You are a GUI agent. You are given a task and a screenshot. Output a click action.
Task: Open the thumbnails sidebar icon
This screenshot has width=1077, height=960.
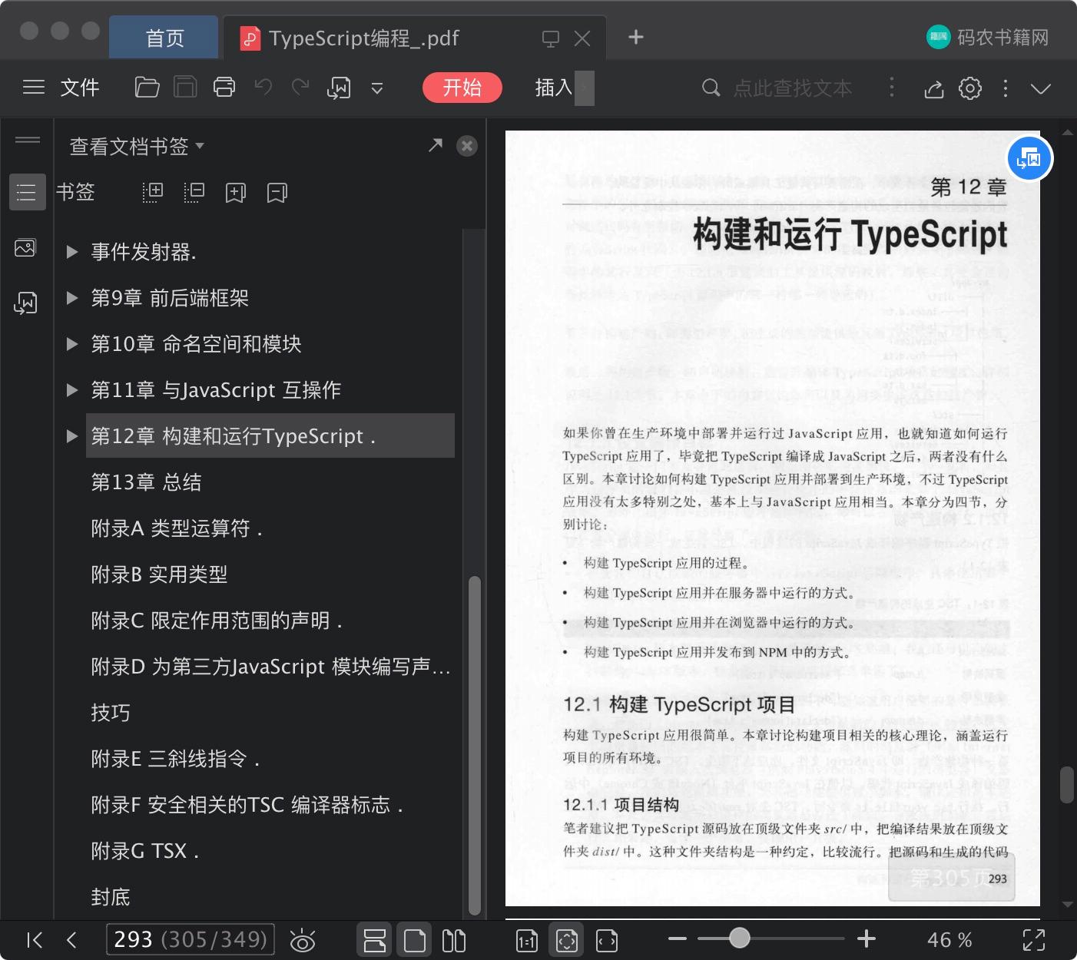[x=25, y=248]
